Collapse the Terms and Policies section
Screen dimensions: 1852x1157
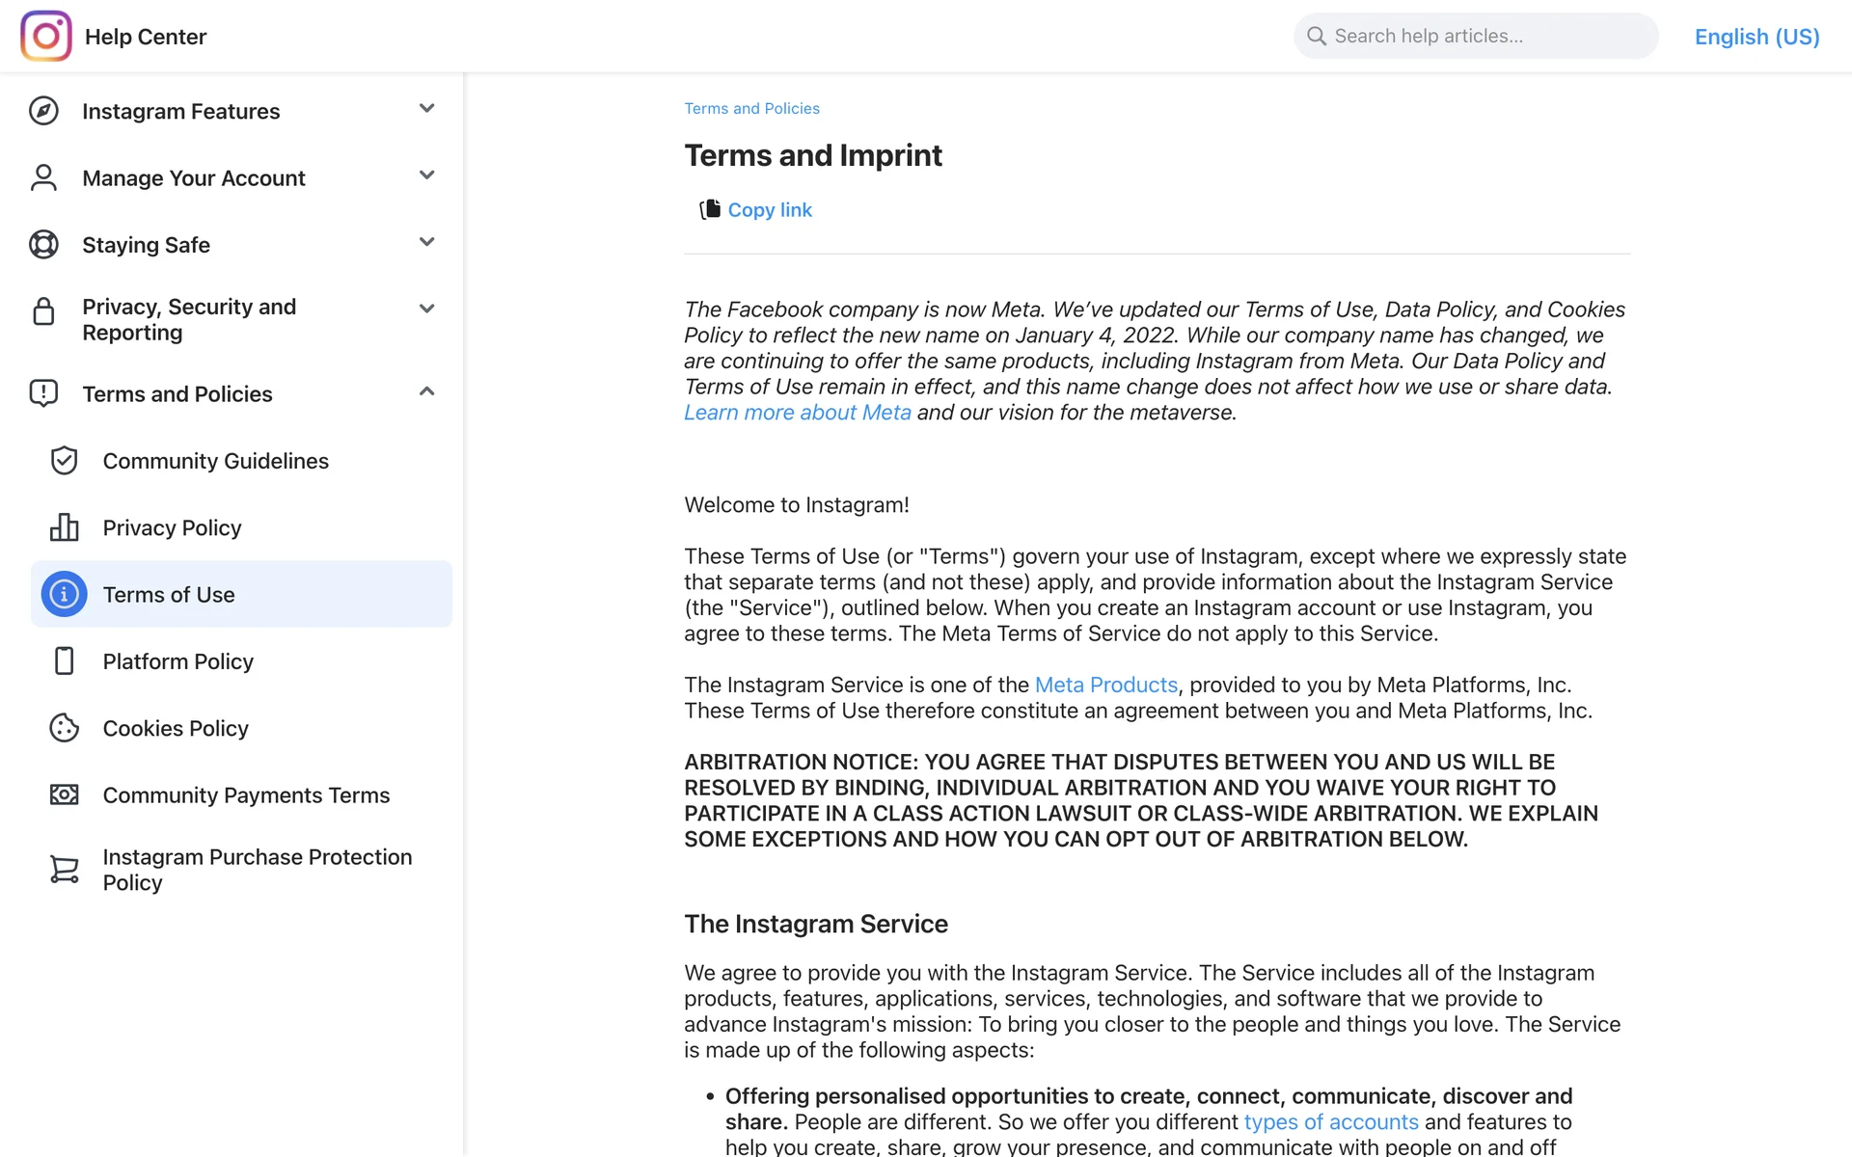click(426, 391)
